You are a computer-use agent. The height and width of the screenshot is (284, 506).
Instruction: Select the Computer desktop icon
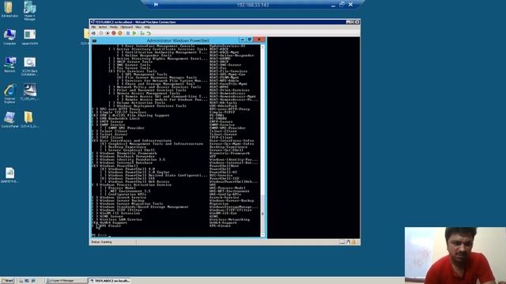point(9,37)
